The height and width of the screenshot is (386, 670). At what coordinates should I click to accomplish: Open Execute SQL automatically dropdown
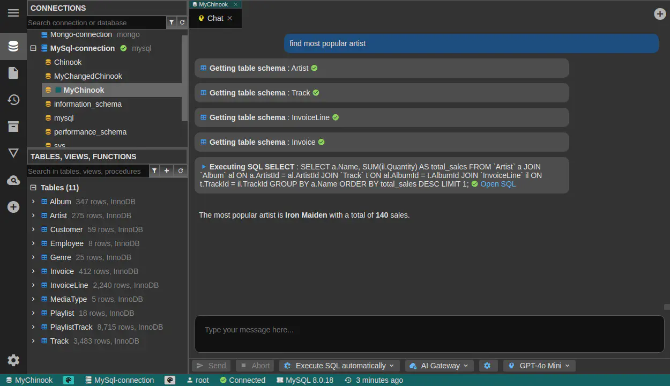click(339, 366)
